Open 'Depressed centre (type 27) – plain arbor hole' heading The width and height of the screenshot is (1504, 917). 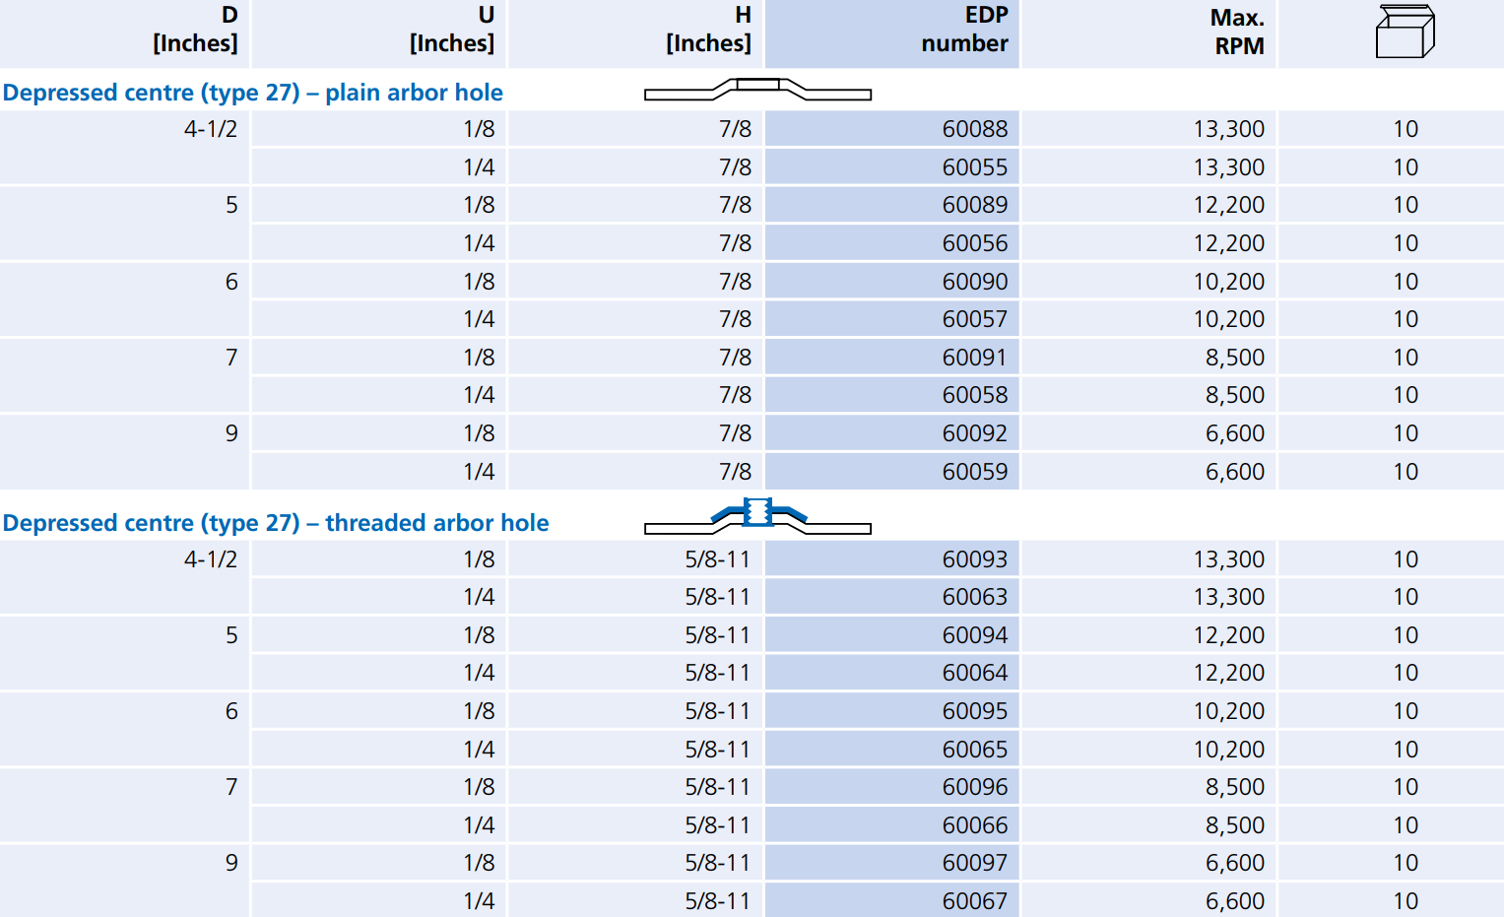pos(253,93)
